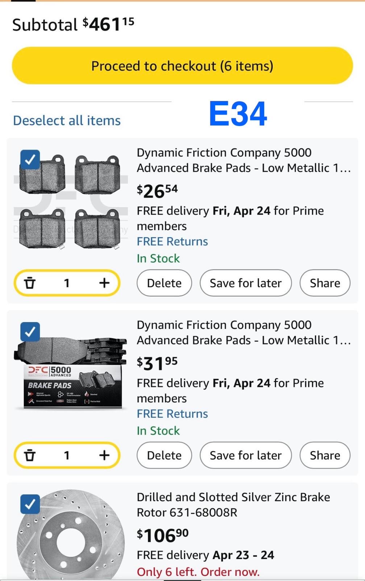Image resolution: width=365 pixels, height=581 pixels.
Task: Open Drilled and Slotted Silver Zinc Rotor title
Action: [233, 505]
